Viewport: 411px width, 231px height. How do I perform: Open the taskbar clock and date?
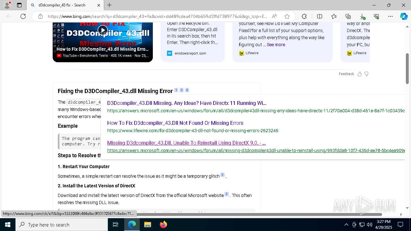coord(384,225)
